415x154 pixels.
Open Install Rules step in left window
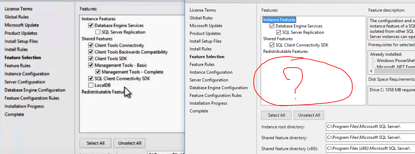coord(16,50)
